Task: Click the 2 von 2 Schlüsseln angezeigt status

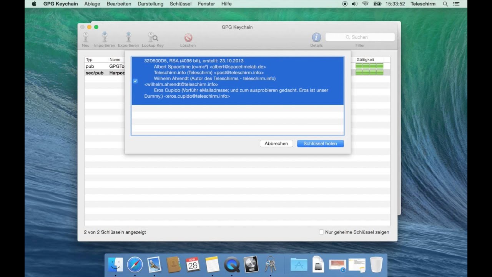Action: point(115,232)
